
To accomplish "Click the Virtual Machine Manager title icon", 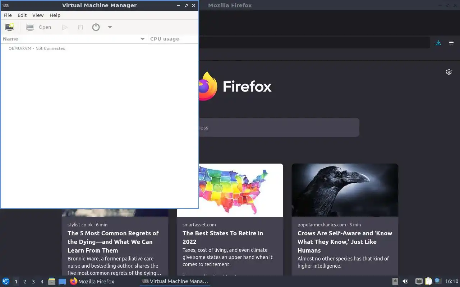I will (x=5, y=5).
